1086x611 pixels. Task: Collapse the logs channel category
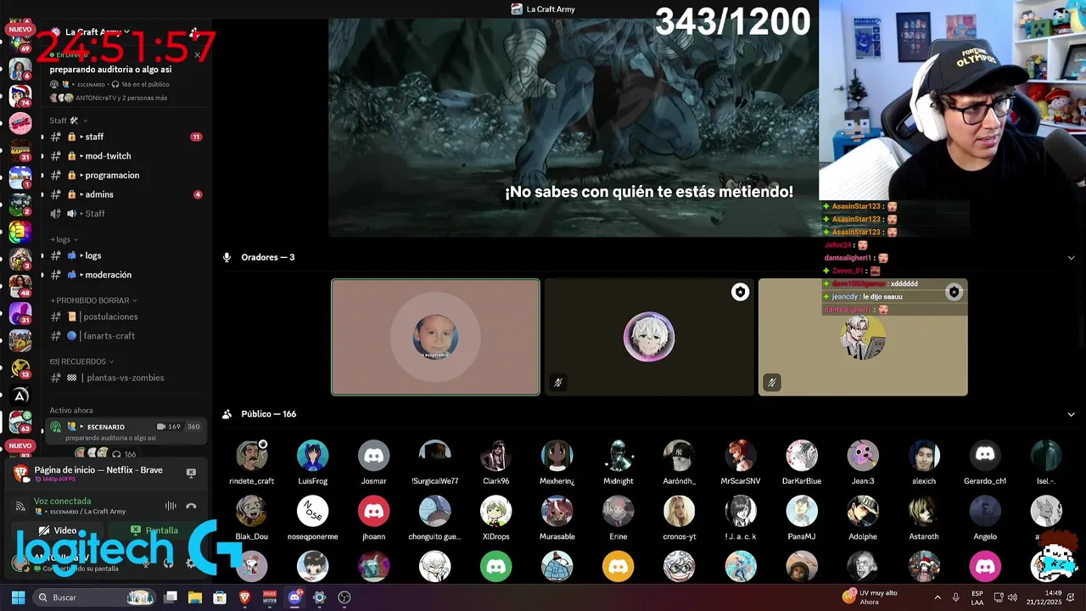[x=64, y=239]
